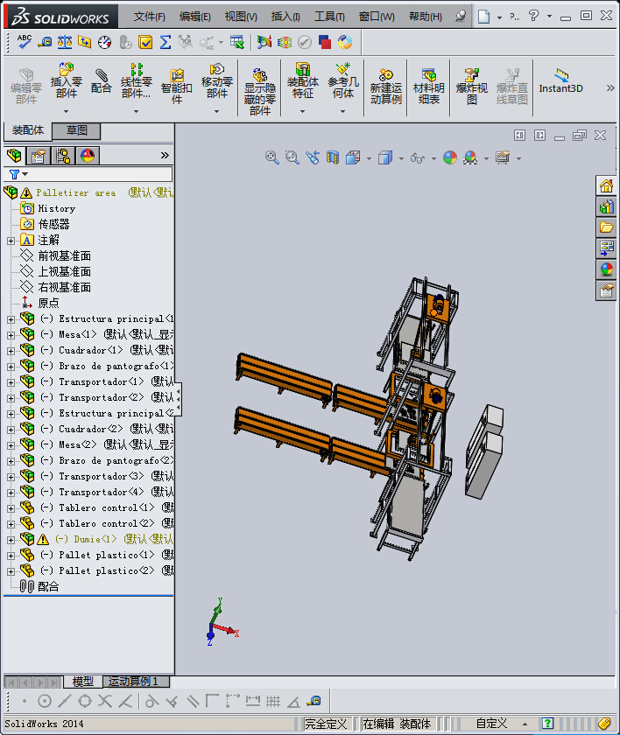Open Bill of Materials tool
Viewport: 620px width, 735px height.
click(x=428, y=87)
